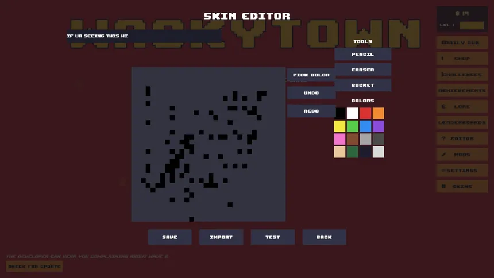The width and height of the screenshot is (494, 278).
Task: Redo the last undone edit
Action: click(311, 111)
